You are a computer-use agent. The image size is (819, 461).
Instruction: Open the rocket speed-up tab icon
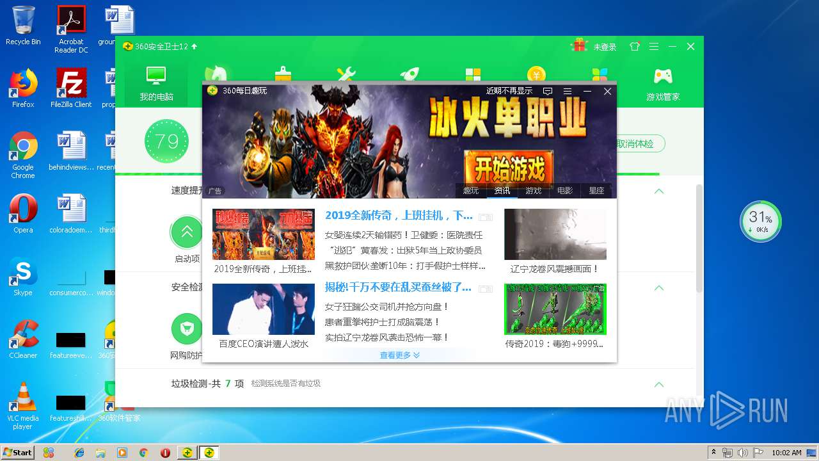click(x=409, y=73)
